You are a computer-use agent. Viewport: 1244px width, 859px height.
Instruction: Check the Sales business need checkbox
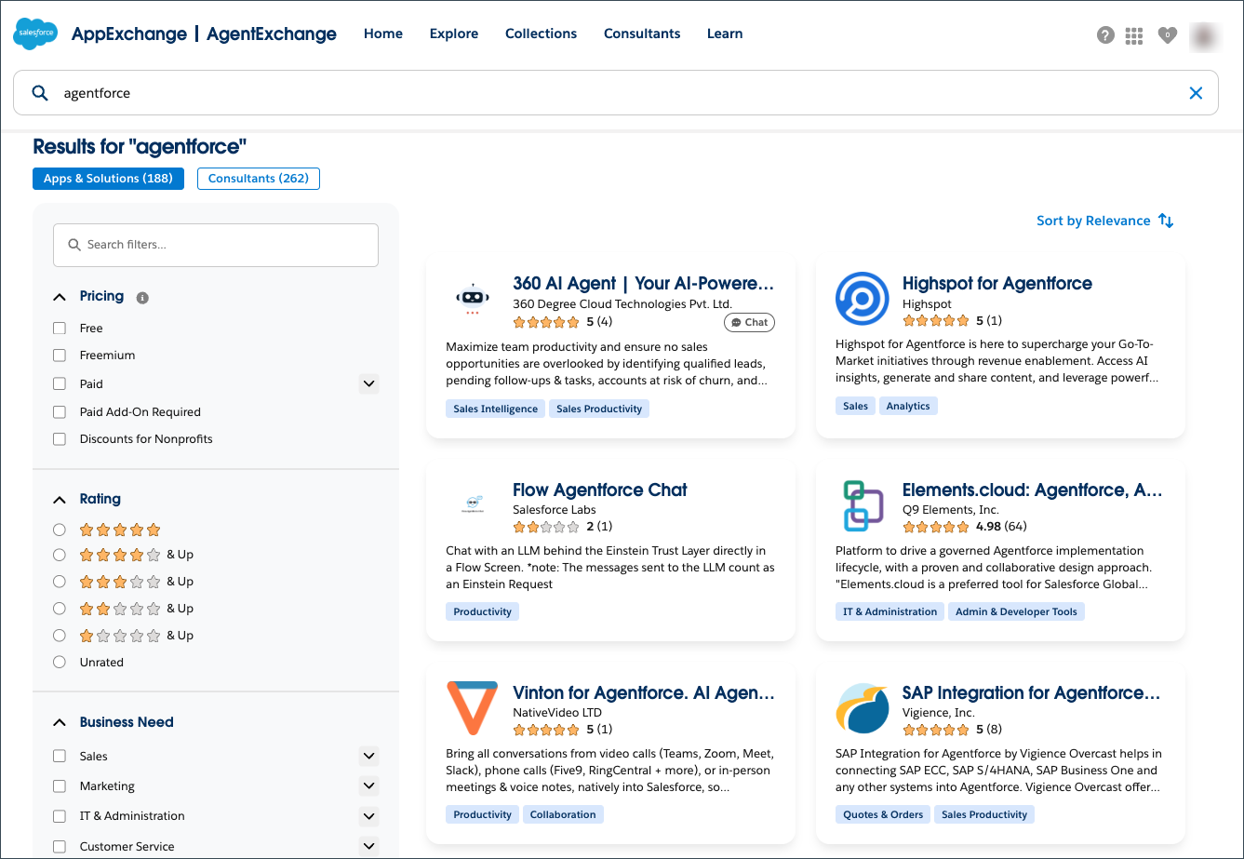tap(60, 757)
